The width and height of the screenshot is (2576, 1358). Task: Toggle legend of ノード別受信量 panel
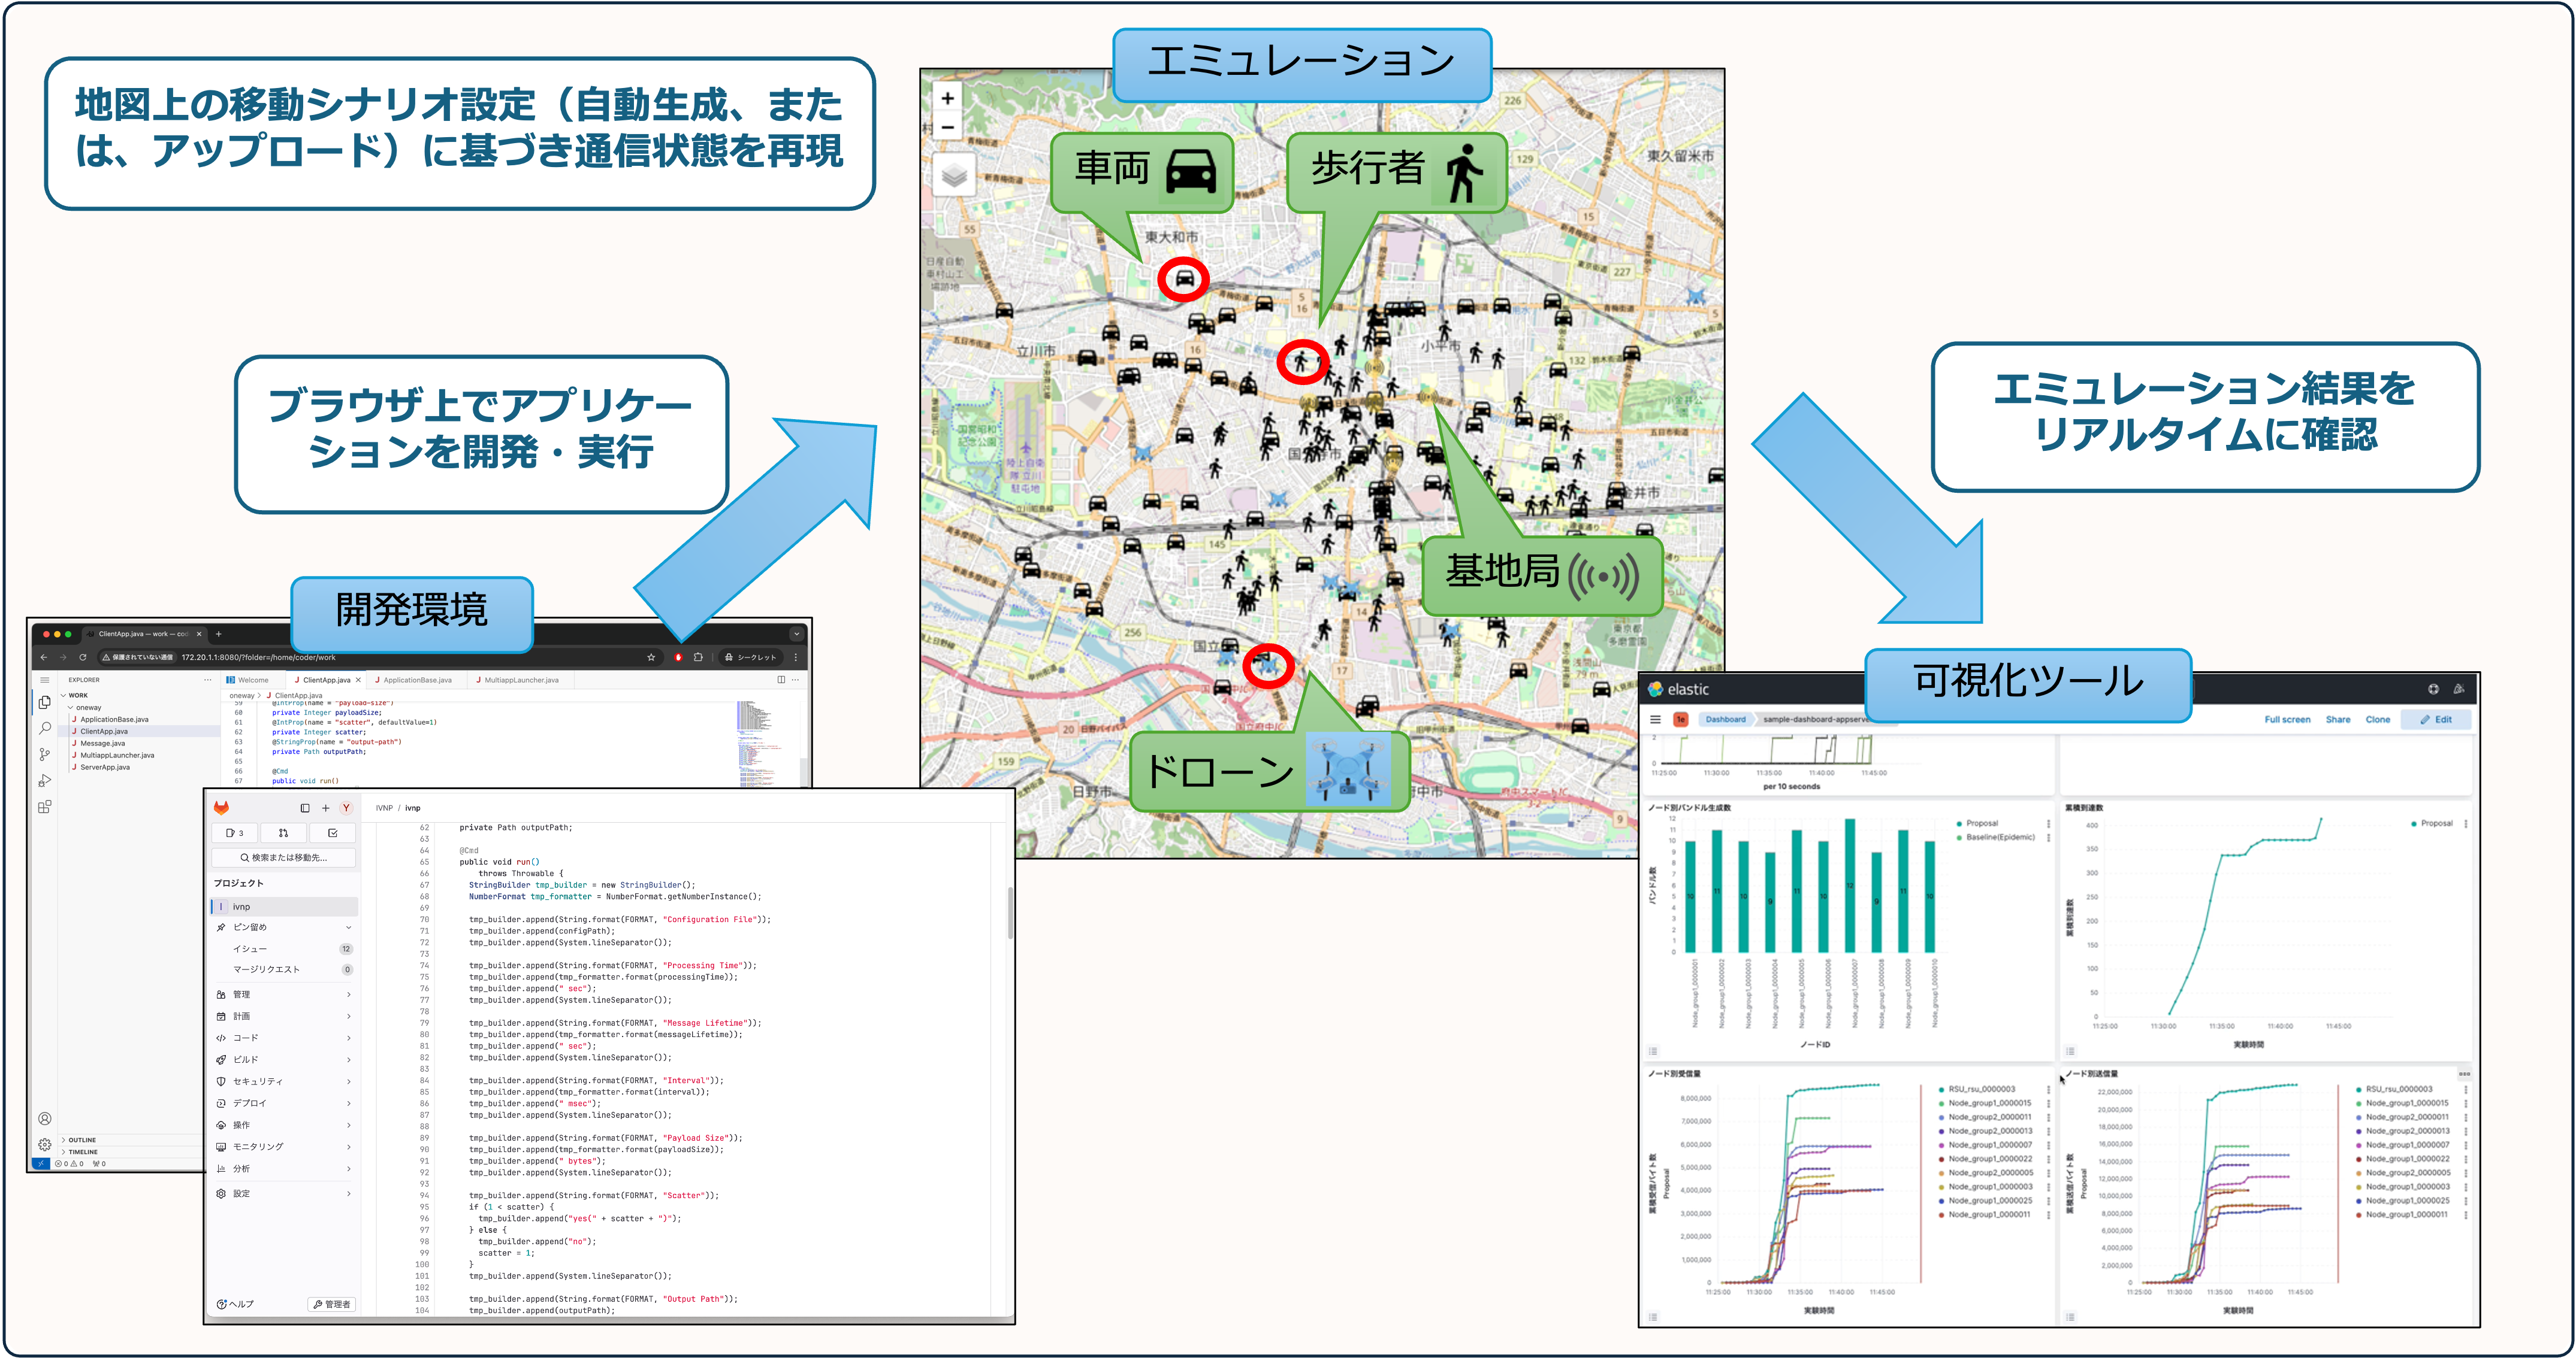coord(1653,1317)
